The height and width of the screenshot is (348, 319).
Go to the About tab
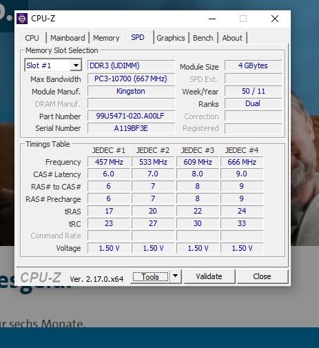pos(232,38)
